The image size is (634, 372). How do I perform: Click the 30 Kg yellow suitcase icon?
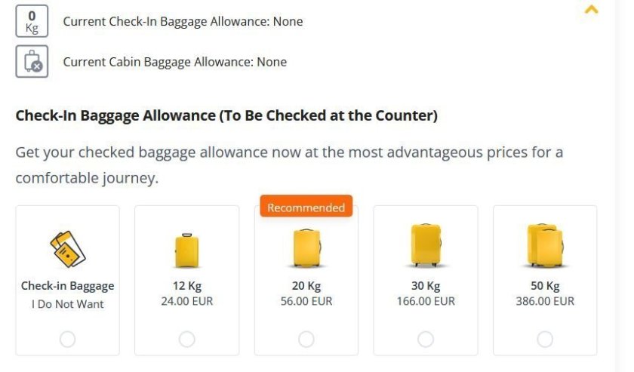426,246
